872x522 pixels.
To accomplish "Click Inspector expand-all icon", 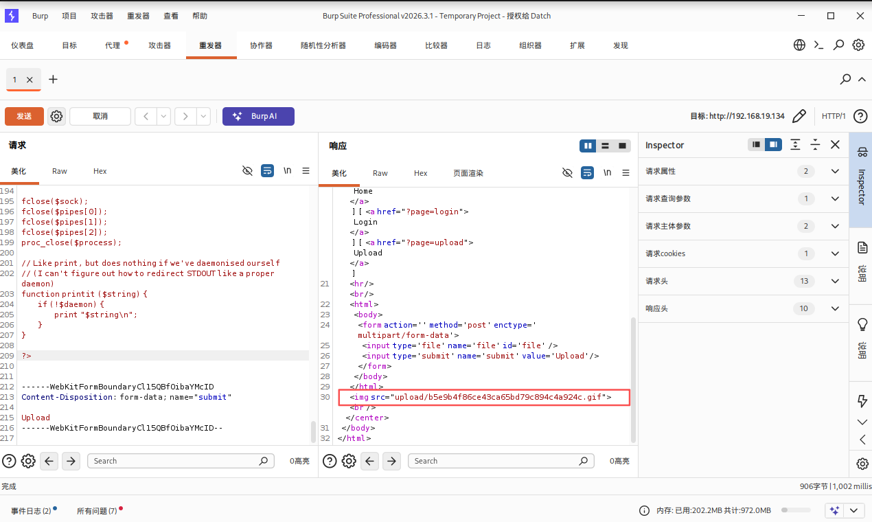I will point(795,145).
